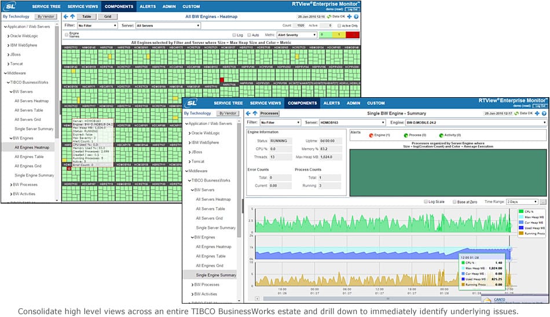The image size is (550, 317).
Task: Click the Grid button in the Heatmap window
Action: 108,16
